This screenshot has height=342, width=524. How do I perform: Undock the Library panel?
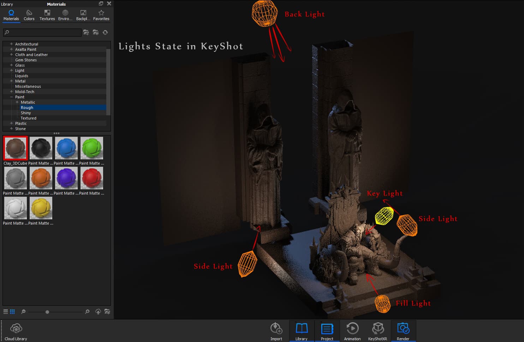click(101, 4)
